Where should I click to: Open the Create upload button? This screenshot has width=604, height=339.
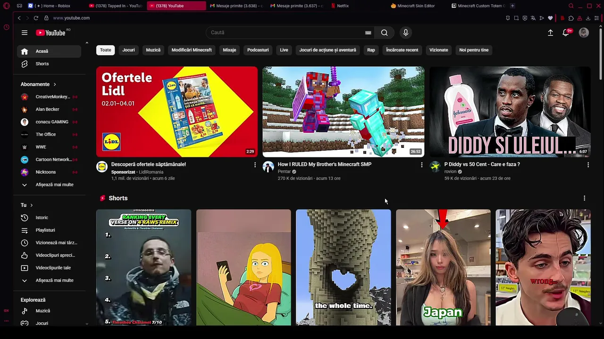click(x=550, y=32)
